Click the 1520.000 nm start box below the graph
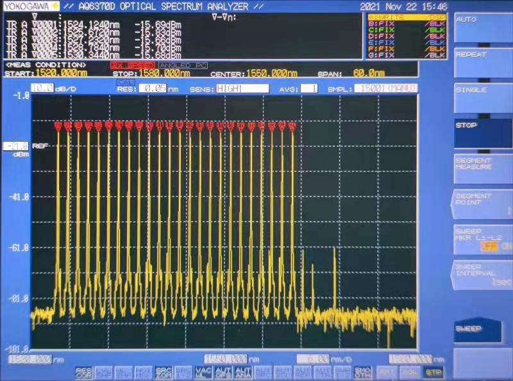 (30, 359)
